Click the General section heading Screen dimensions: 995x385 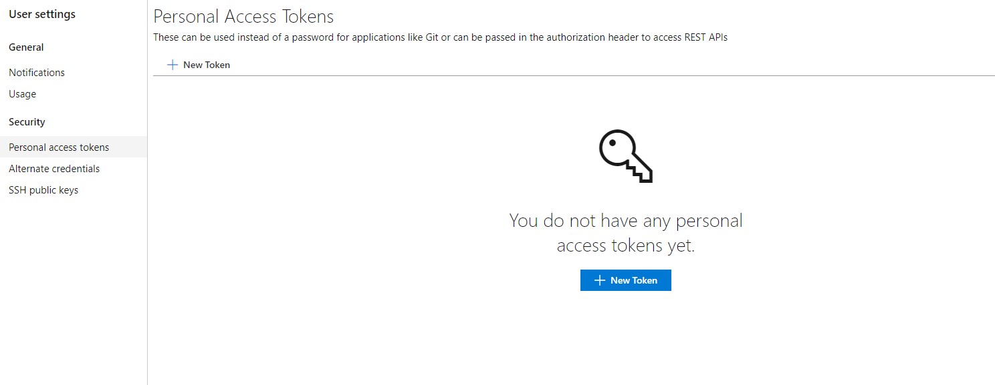click(26, 47)
